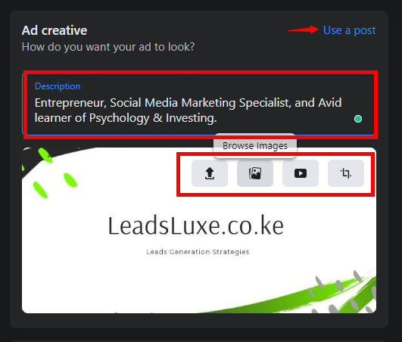Place cursor on the word Entrepreneur
The width and height of the screenshot is (402, 342).
pos(70,103)
